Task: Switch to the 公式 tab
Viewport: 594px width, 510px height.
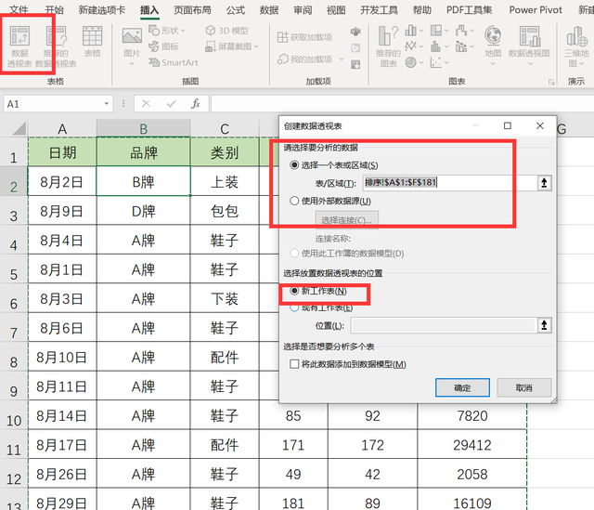Action: (x=236, y=10)
